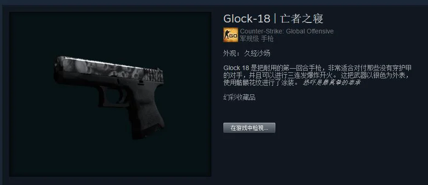Click the rear slide serrations on the gun
This screenshot has height=185, width=428.
click(154, 74)
